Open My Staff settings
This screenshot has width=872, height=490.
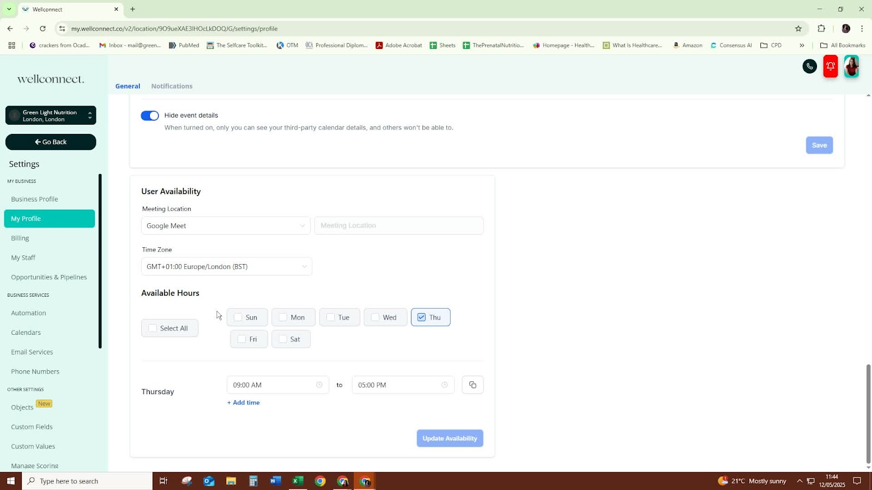pyautogui.click(x=23, y=258)
